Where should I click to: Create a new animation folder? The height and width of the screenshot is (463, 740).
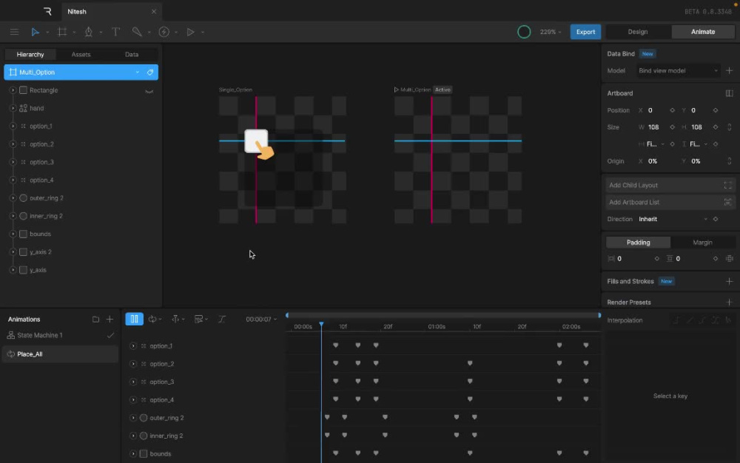pos(95,320)
